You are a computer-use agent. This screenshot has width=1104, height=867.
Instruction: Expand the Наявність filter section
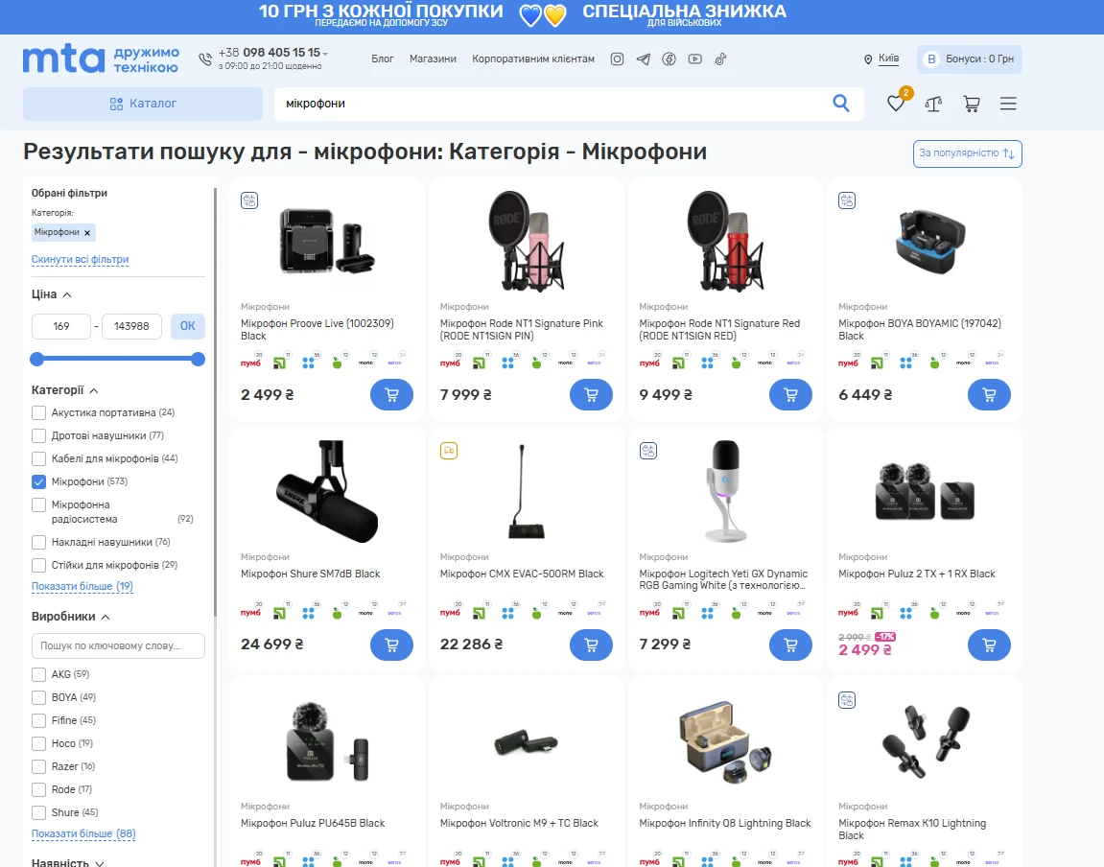click(x=68, y=862)
